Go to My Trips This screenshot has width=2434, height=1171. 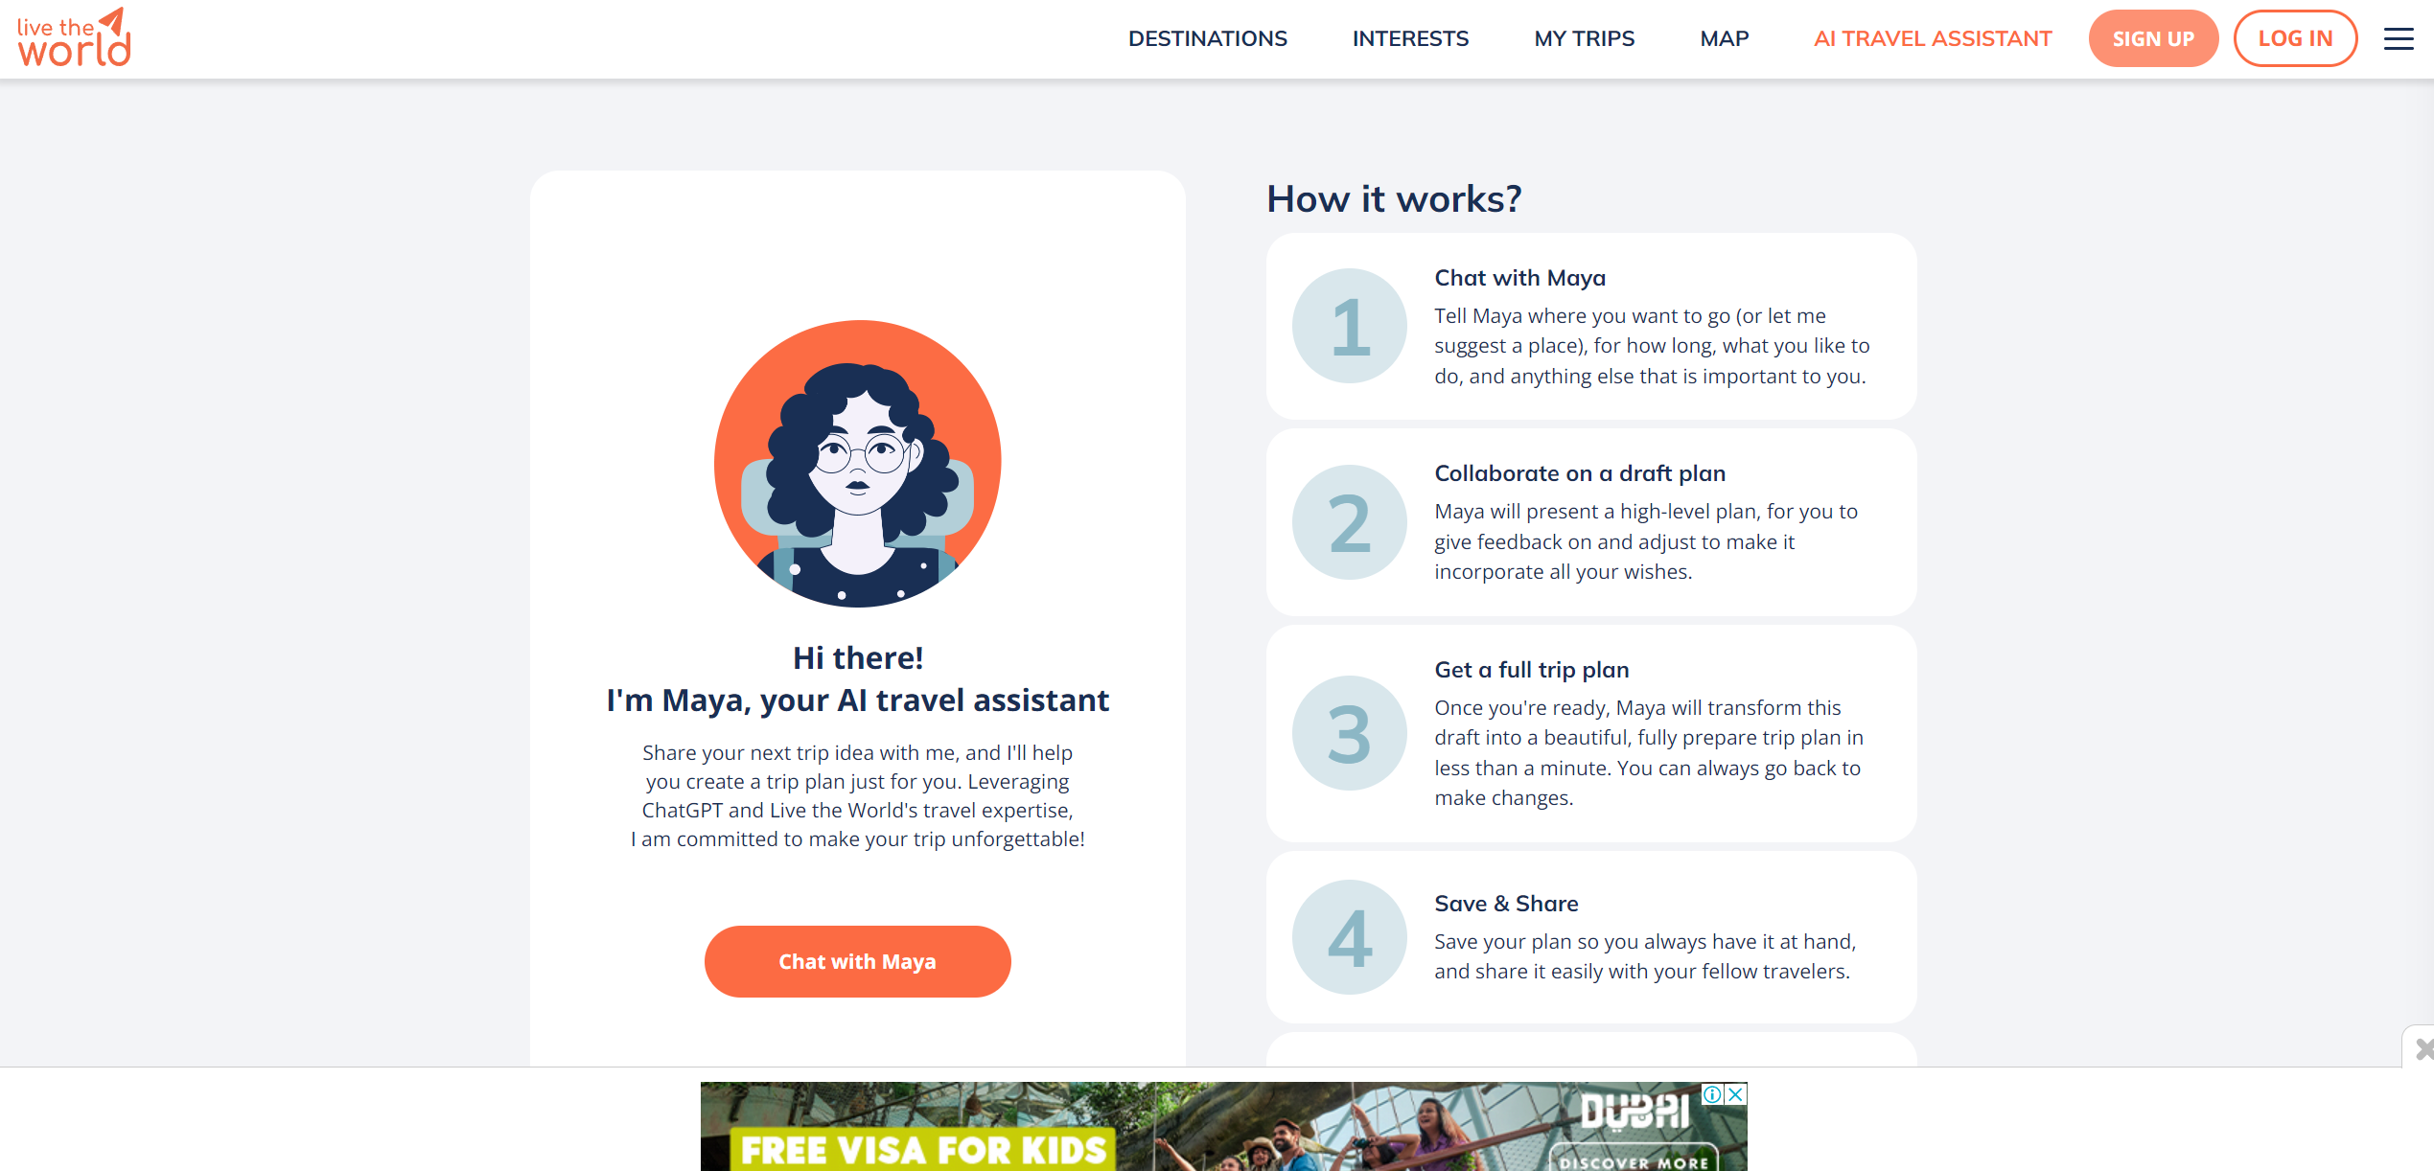[x=1584, y=38]
